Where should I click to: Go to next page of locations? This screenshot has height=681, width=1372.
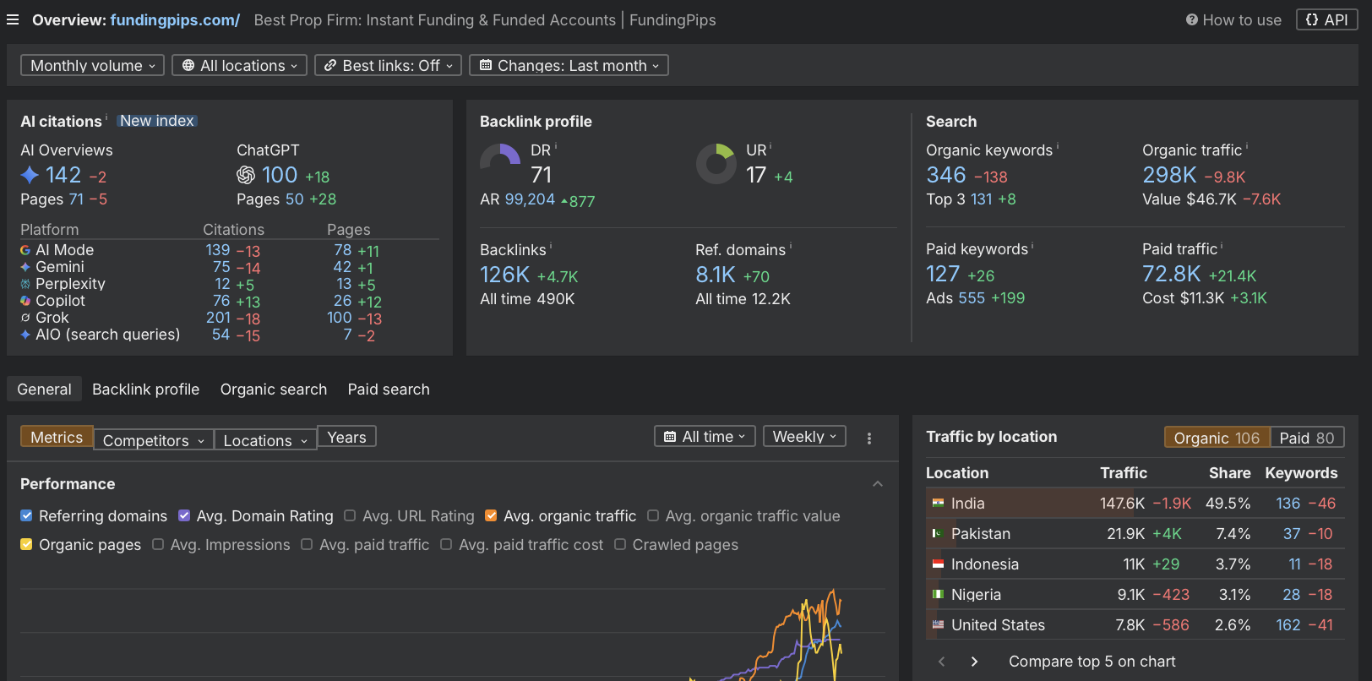[x=974, y=662]
